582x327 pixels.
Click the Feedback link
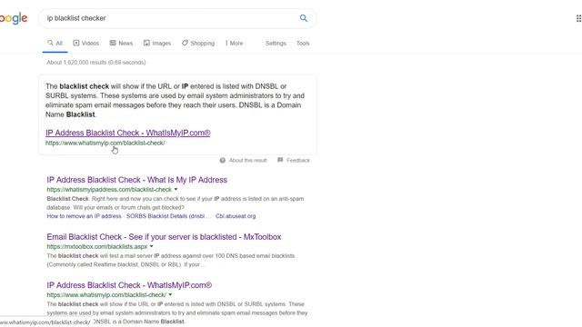pos(297,161)
